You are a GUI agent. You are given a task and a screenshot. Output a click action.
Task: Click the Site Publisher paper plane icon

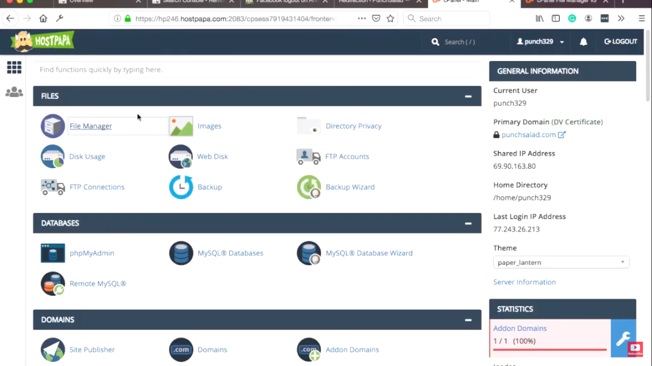(x=53, y=350)
